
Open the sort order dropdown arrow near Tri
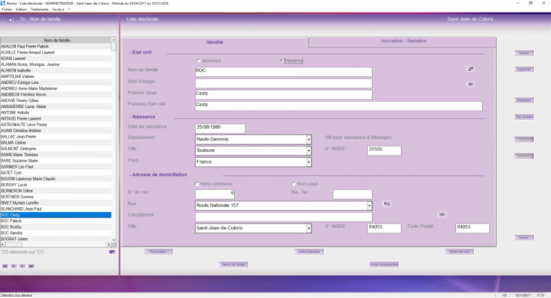[x=10, y=20]
